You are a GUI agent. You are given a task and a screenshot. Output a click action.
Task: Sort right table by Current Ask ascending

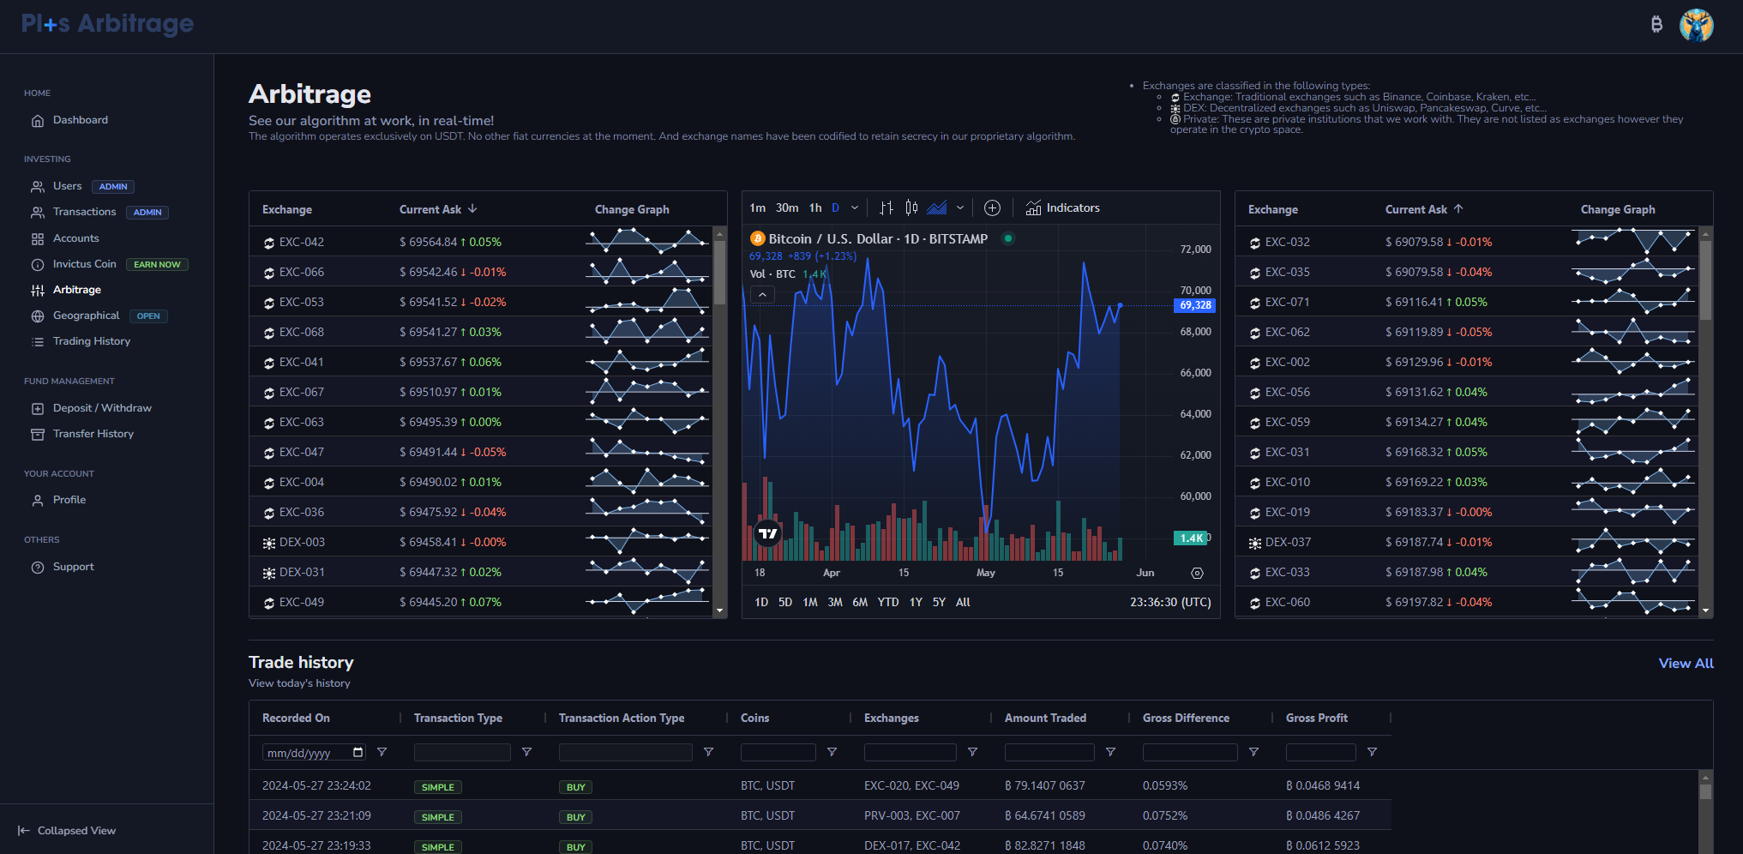click(1424, 209)
